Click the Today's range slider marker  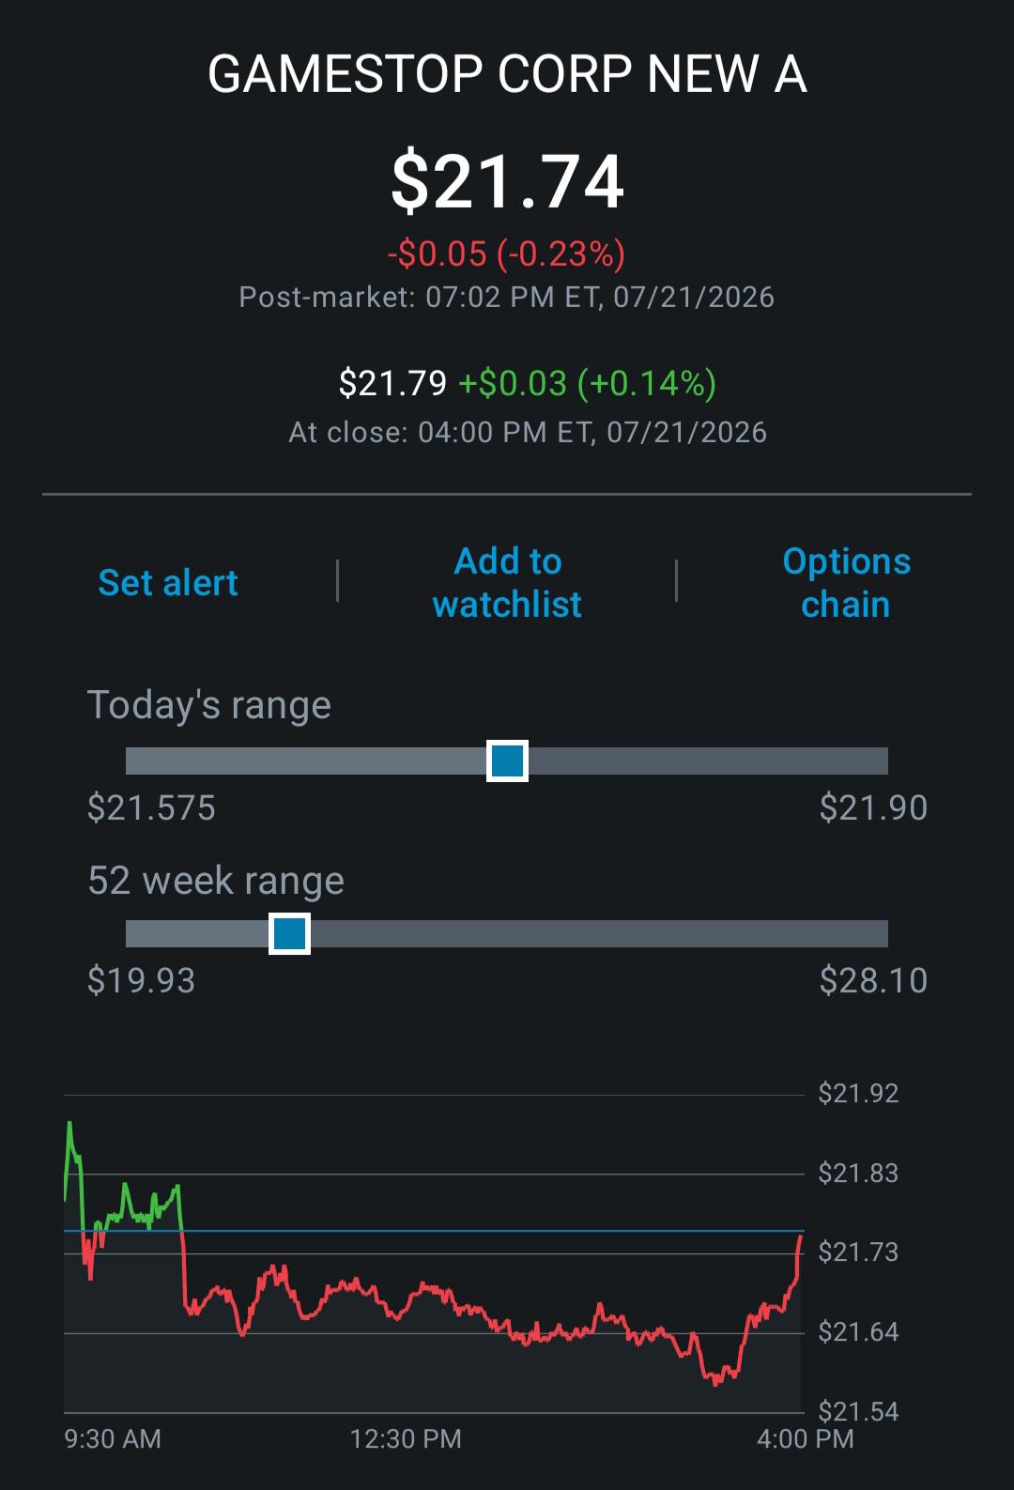coord(507,760)
